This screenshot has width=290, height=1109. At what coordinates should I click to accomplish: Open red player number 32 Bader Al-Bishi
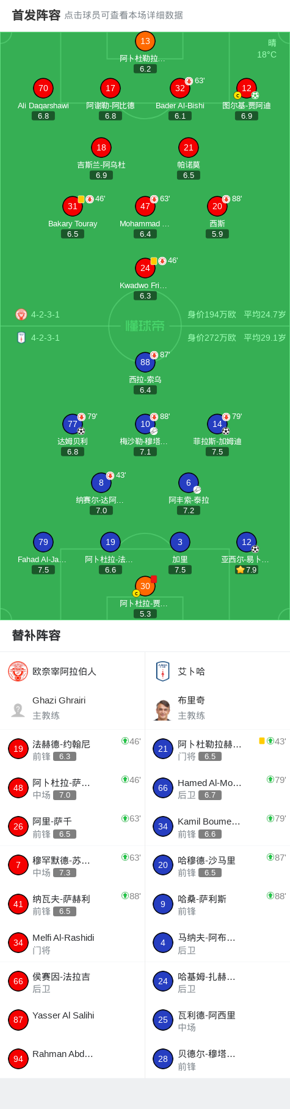tap(179, 88)
